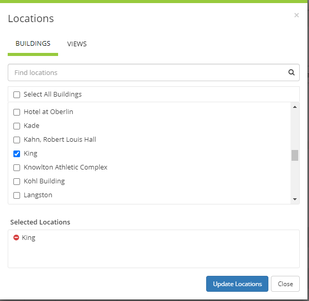The image size is (309, 301).
Task: Click the search magnifier icon
Action: click(x=292, y=72)
